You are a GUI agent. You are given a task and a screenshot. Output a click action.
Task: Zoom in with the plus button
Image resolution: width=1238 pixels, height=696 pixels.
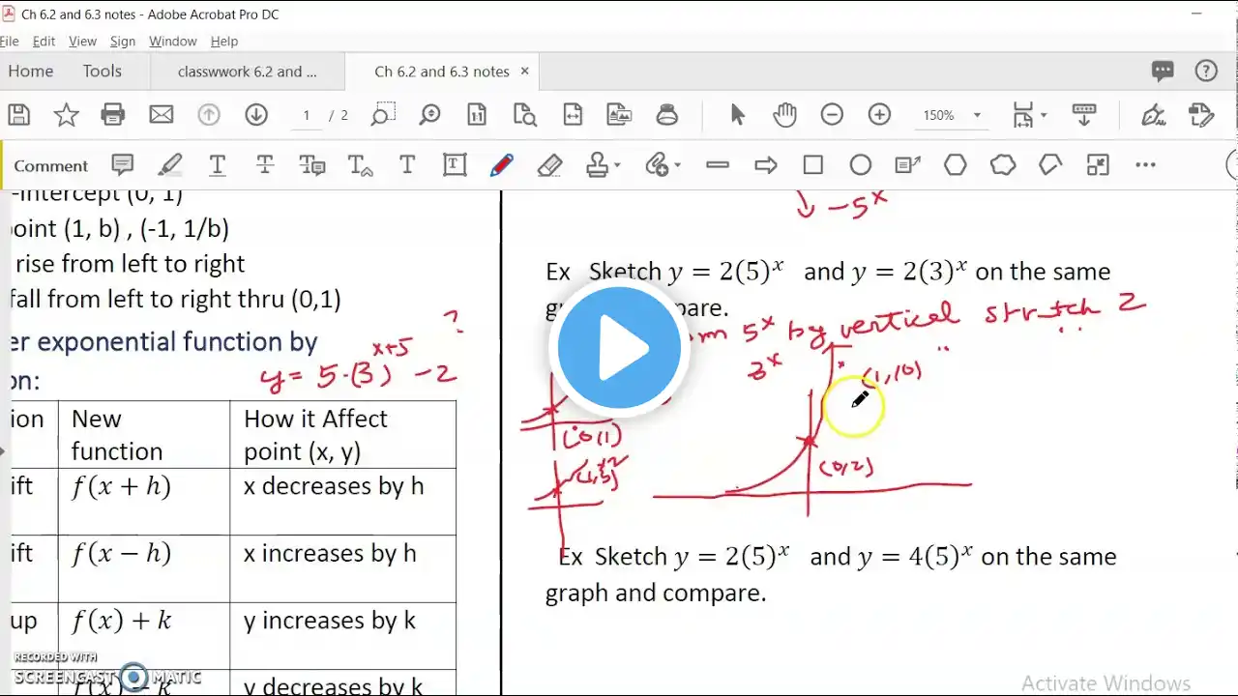coord(879,115)
